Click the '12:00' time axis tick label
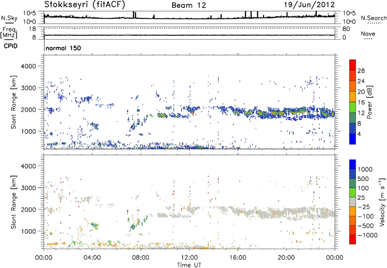387x268 pixels. pos(189,258)
